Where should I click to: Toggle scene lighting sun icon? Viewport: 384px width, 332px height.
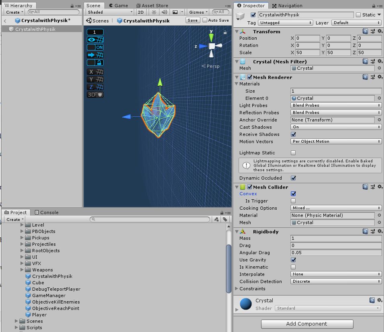154,12
